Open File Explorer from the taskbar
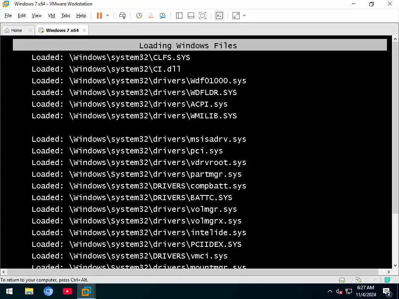 (x=29, y=291)
